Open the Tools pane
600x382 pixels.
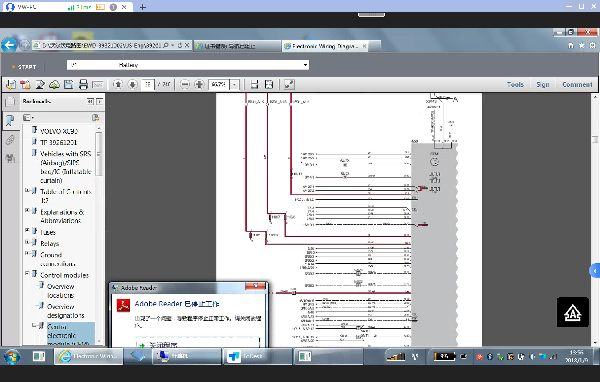pos(515,84)
